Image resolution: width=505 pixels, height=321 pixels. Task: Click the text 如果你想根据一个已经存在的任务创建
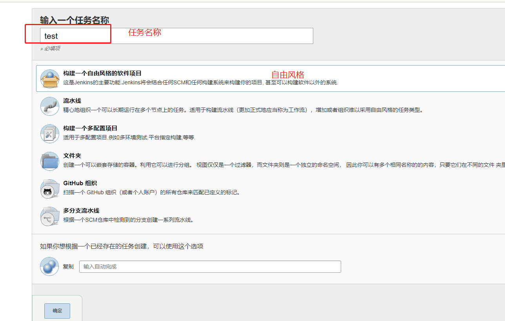point(122,246)
